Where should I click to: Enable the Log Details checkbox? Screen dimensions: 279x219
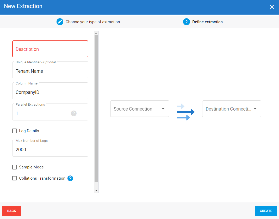(x=14, y=131)
